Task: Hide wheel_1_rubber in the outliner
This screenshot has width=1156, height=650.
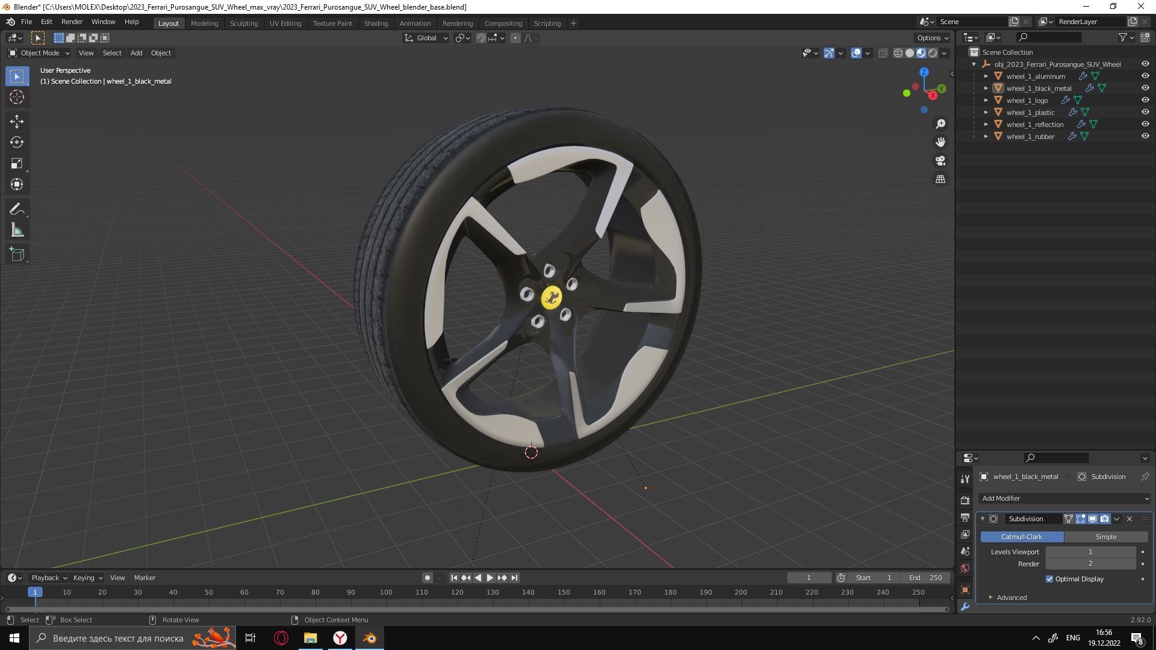Action: [x=1145, y=136]
